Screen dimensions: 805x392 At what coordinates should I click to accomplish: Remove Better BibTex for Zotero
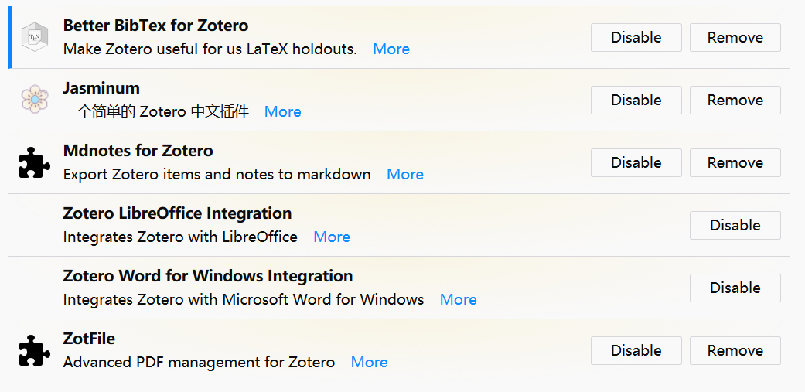coord(735,37)
